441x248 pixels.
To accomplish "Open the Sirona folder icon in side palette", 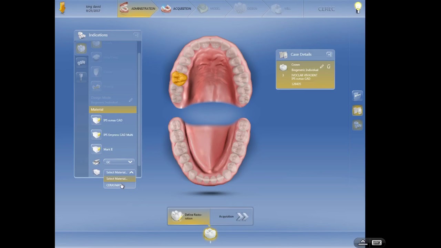I will click(x=357, y=95).
